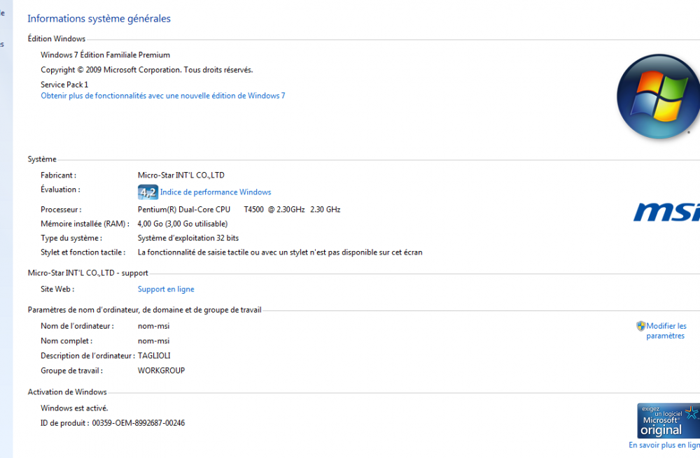Click the Windows 7 logo orb
This screenshot has height=458, width=700.
point(658,96)
